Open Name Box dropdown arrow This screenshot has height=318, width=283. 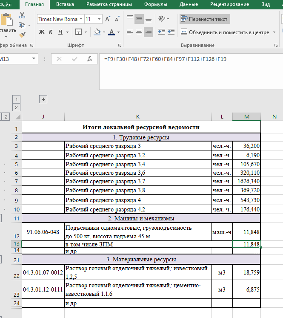34,59
